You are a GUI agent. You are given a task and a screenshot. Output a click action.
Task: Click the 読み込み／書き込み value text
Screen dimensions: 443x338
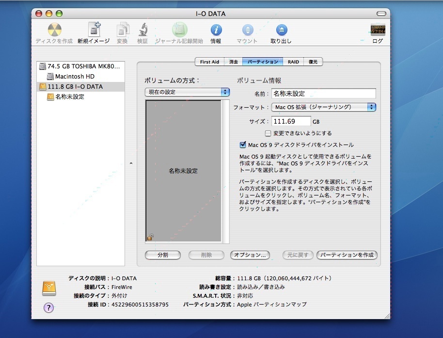tap(261, 287)
